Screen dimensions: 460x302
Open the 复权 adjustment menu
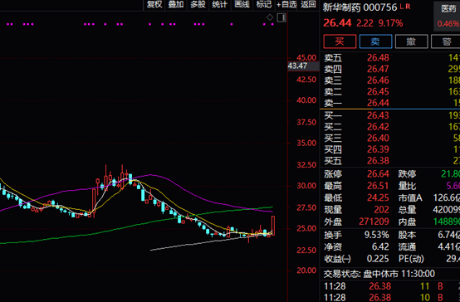coord(154,4)
